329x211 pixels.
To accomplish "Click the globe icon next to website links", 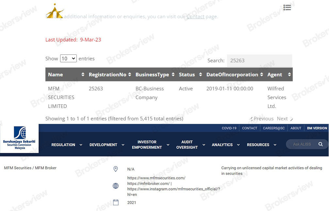I will (116, 186).
